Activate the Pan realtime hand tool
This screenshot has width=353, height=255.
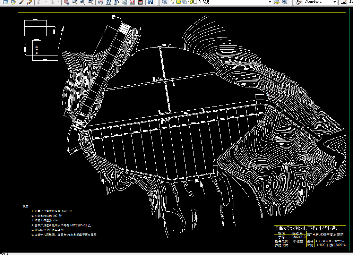67,2
